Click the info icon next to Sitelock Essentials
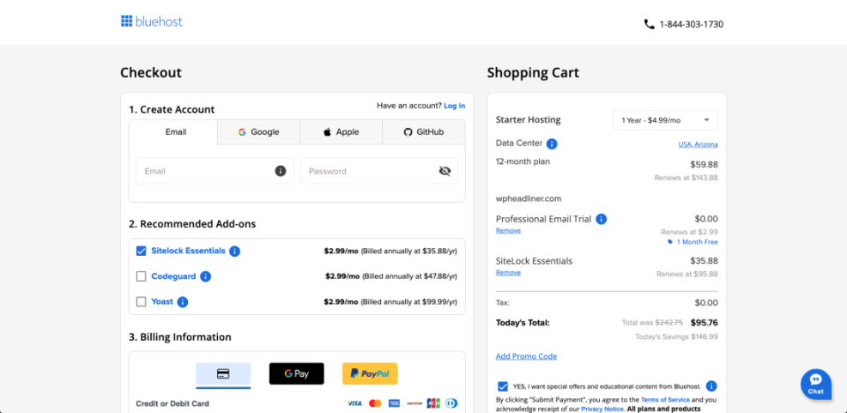 point(234,252)
